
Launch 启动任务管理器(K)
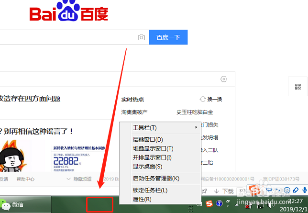tap(160, 179)
